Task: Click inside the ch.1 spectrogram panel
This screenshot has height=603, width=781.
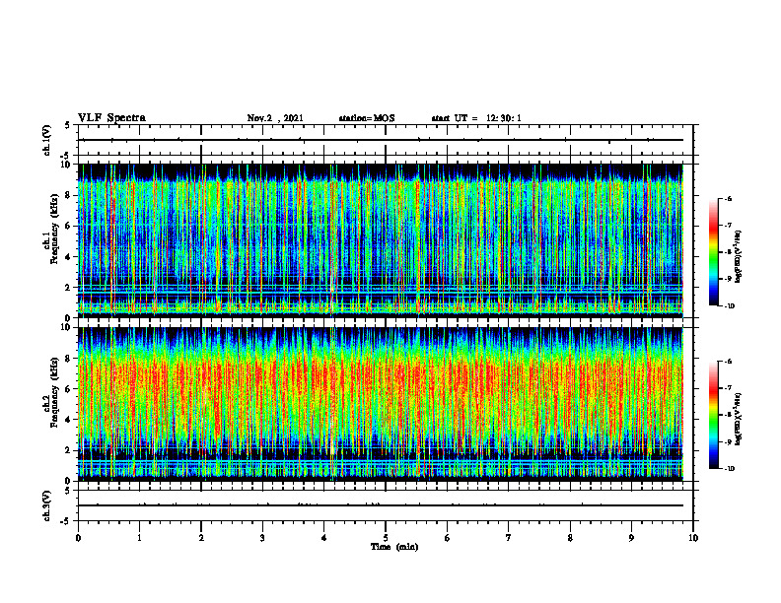Action: tap(381, 240)
